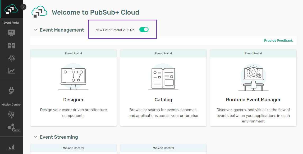The image size is (303, 154).
Task: Click the PubSub+ Cloud logo beside welcome heading
Action: 39,12
